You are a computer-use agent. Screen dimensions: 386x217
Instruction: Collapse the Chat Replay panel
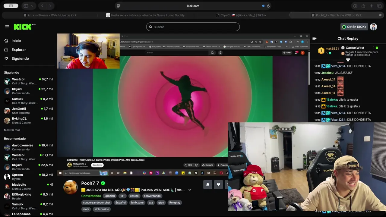tap(314, 39)
